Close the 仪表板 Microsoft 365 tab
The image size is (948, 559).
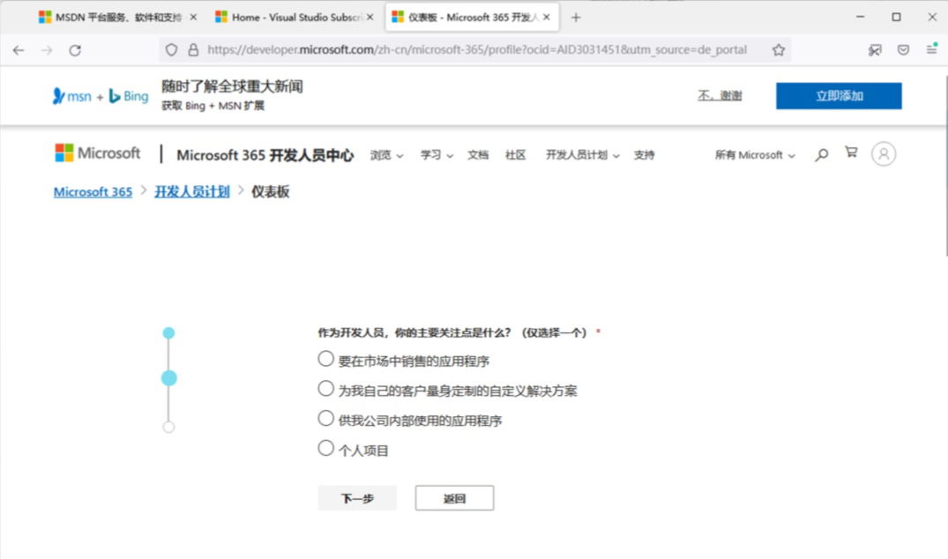(x=547, y=18)
